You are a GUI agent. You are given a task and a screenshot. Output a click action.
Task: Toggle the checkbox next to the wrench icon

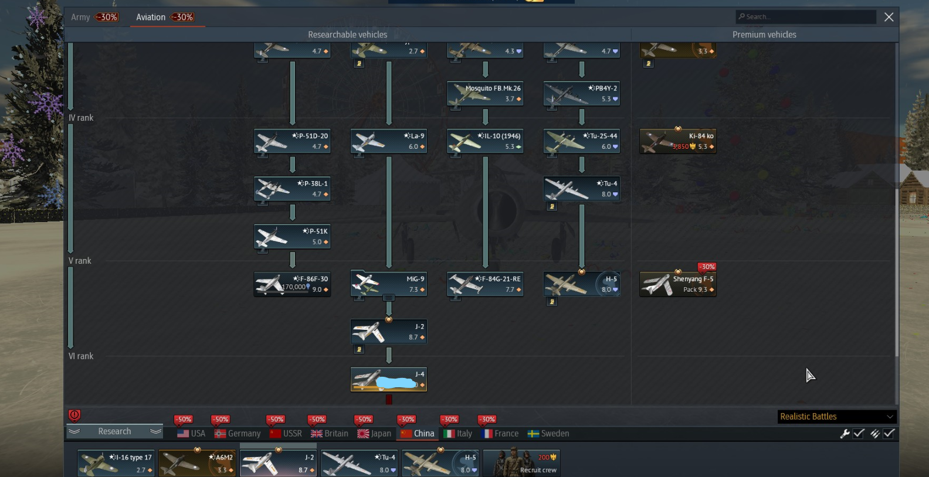pyautogui.click(x=859, y=434)
